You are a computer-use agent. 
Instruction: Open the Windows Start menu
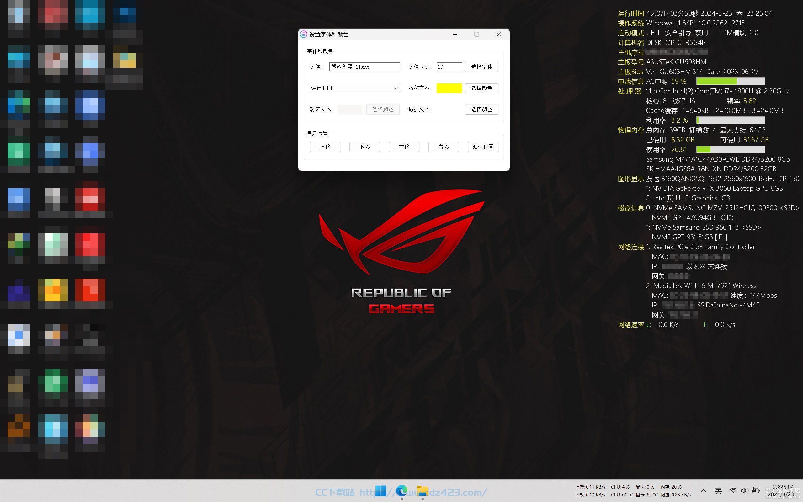(x=380, y=491)
